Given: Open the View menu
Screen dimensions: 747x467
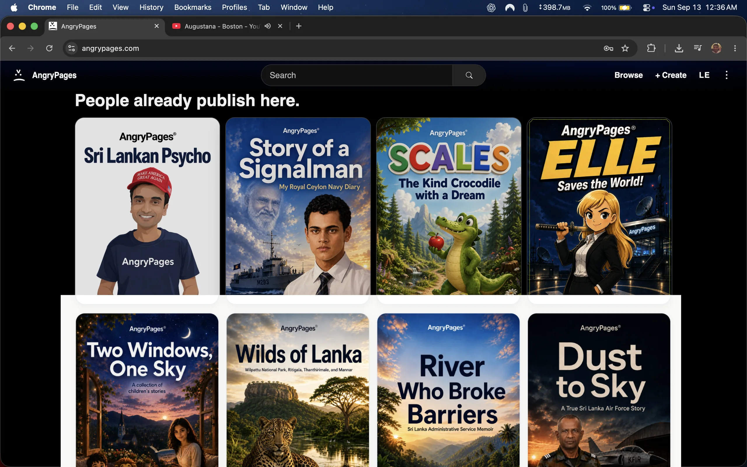Looking at the screenshot, I should point(121,7).
